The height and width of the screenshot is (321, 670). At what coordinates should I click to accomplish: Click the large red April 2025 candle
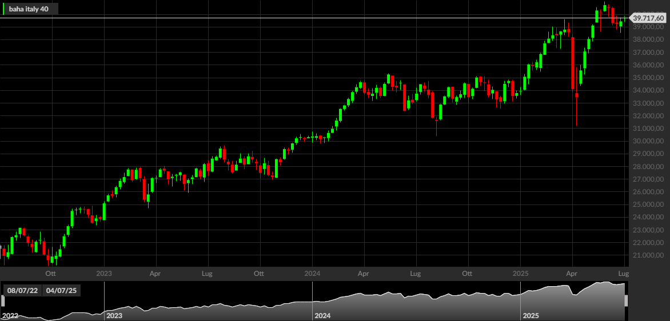573,63
